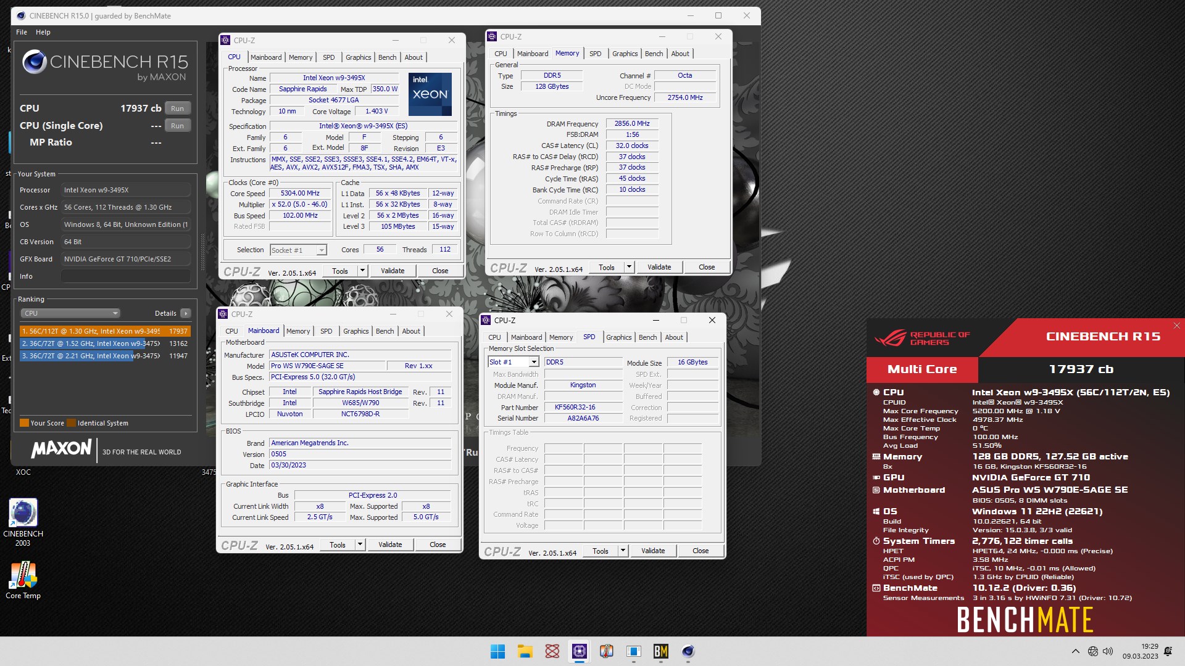The width and height of the screenshot is (1185, 666).
Task: Select ranking entry with score 17937
Action: 105,331
